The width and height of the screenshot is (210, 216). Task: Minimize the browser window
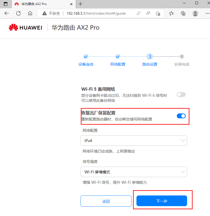(184, 3)
